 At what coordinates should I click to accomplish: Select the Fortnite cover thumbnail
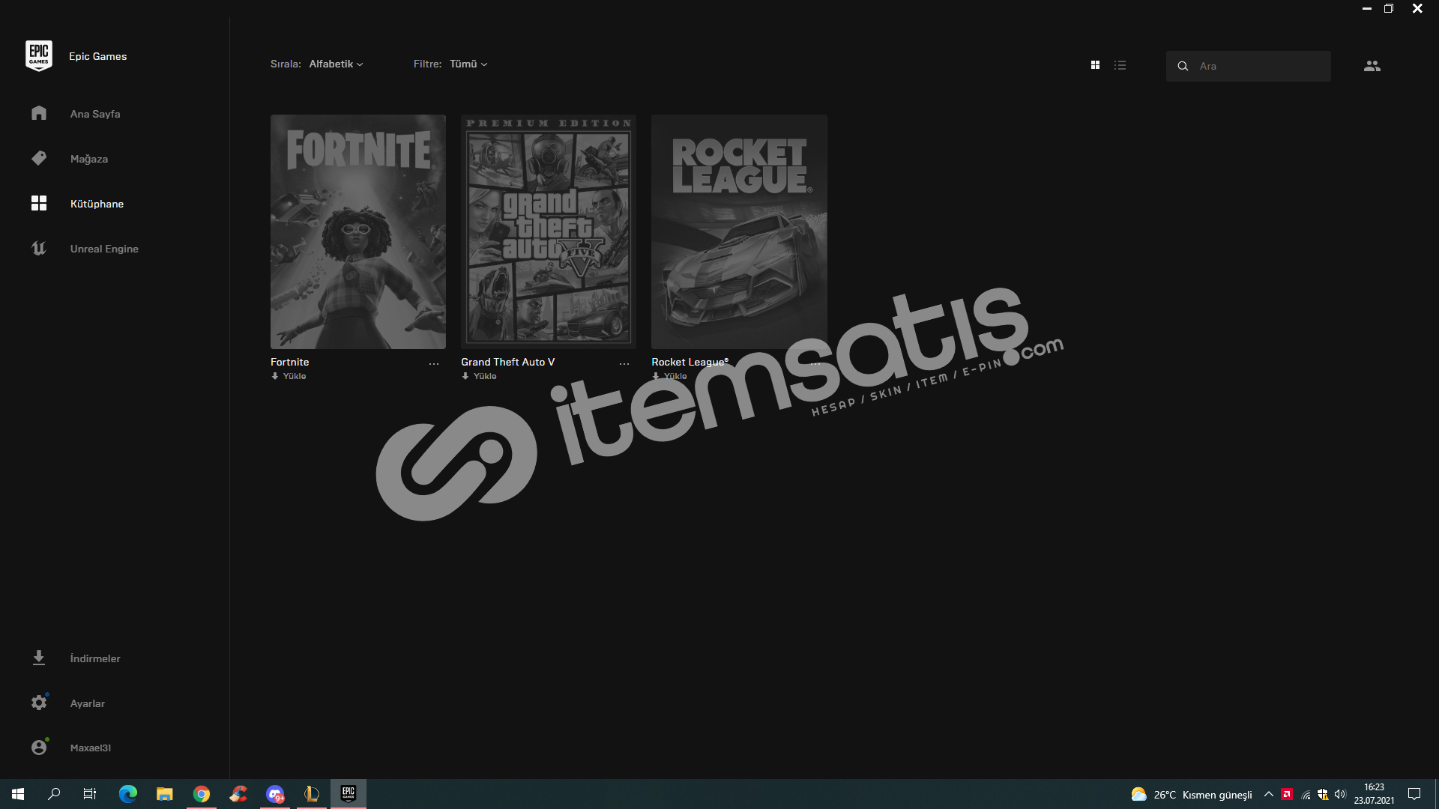(x=358, y=231)
